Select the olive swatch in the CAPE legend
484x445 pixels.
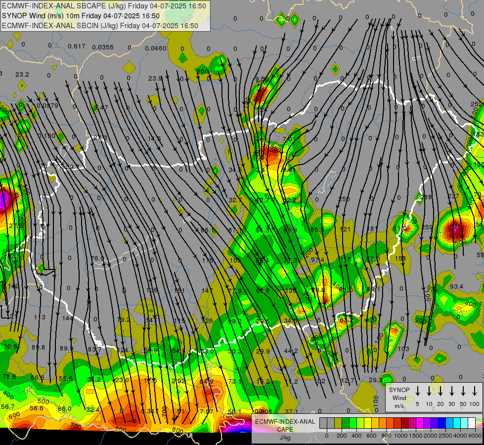[338, 423]
